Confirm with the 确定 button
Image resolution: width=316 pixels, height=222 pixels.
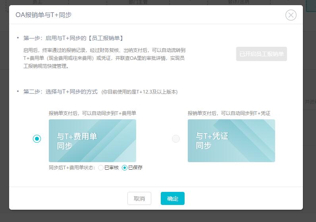[x=173, y=199]
